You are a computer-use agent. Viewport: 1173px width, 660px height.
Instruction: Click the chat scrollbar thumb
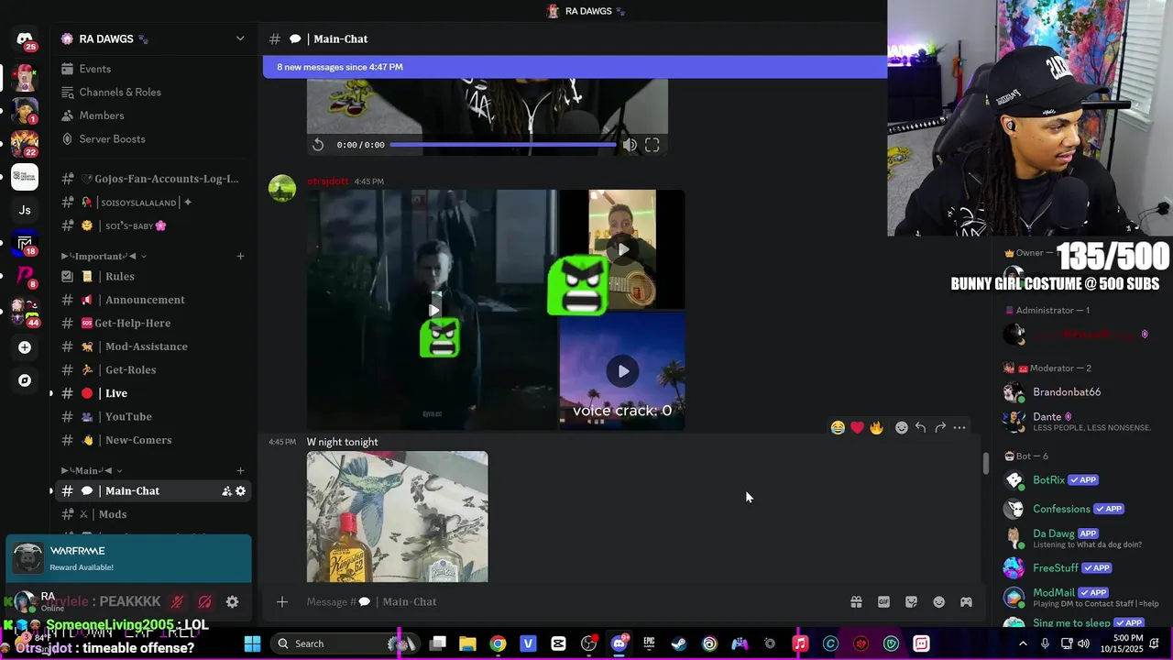pos(986,463)
